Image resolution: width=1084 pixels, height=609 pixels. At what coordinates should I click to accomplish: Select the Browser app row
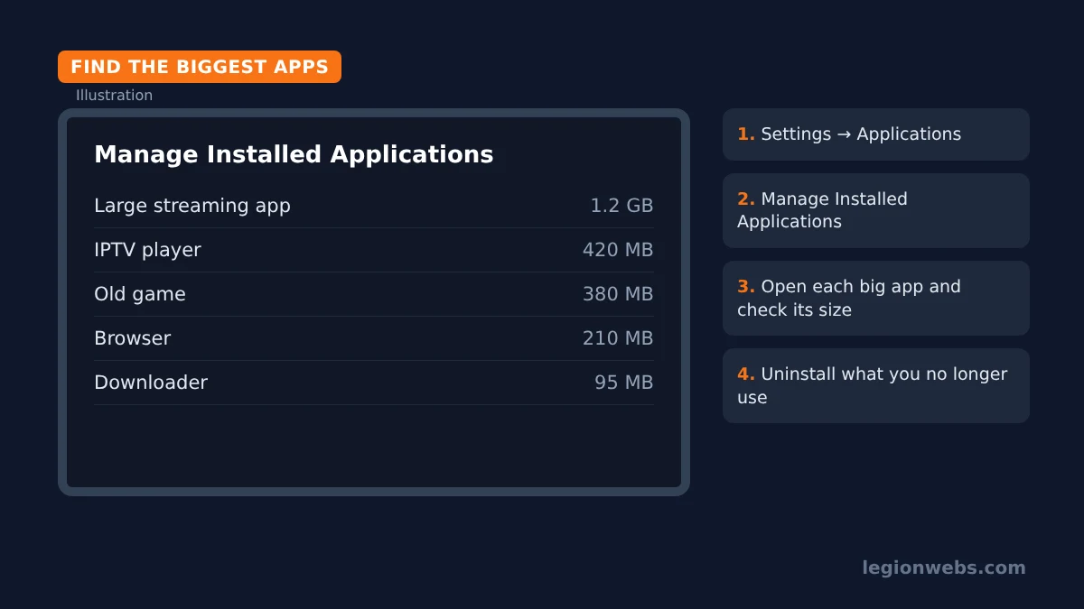tap(374, 338)
